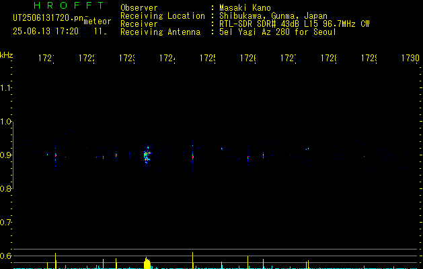Screen dimensions: 423x269
Task: Click the gray frequency range bar beside the axis
Action: coord(13,155)
